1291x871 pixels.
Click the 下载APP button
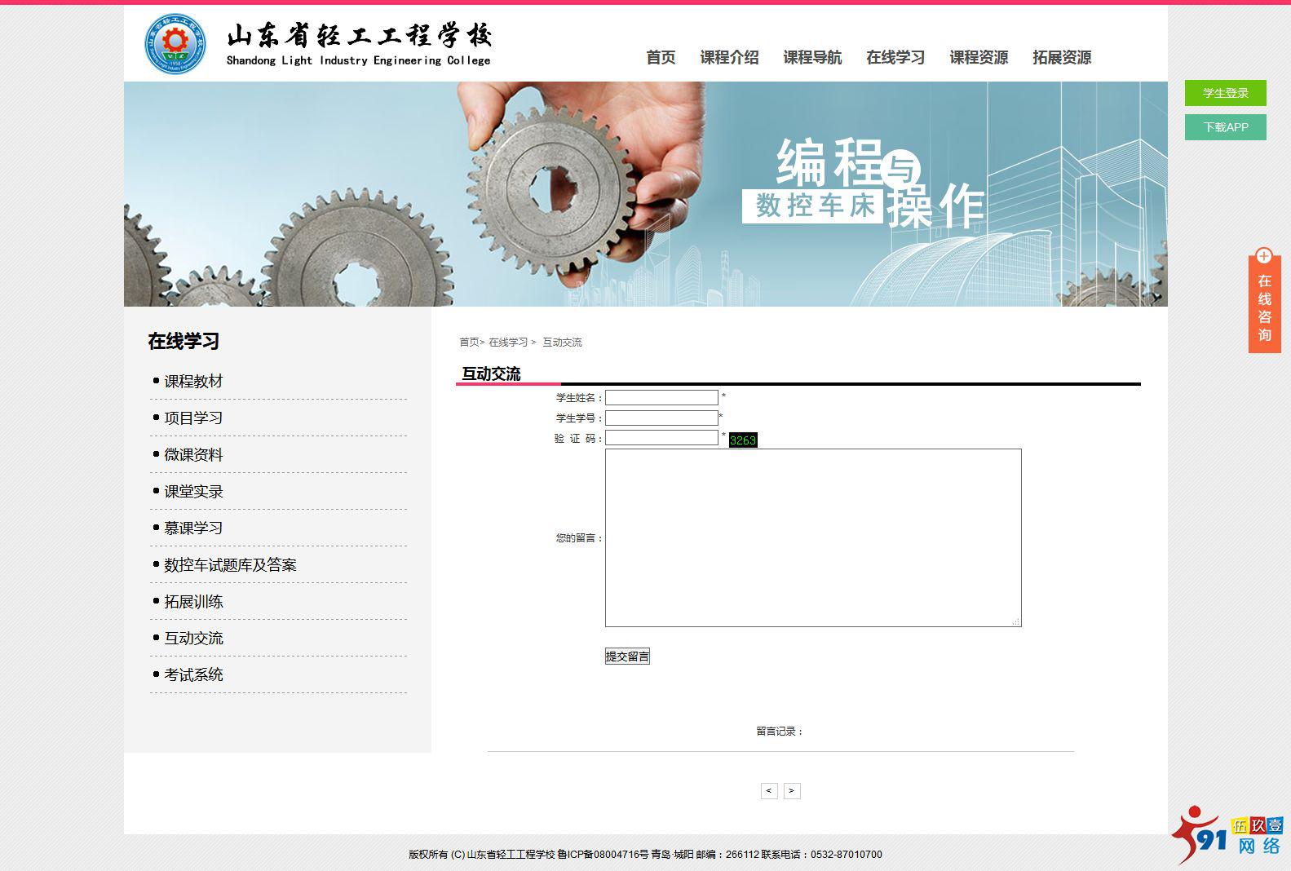click(x=1225, y=127)
